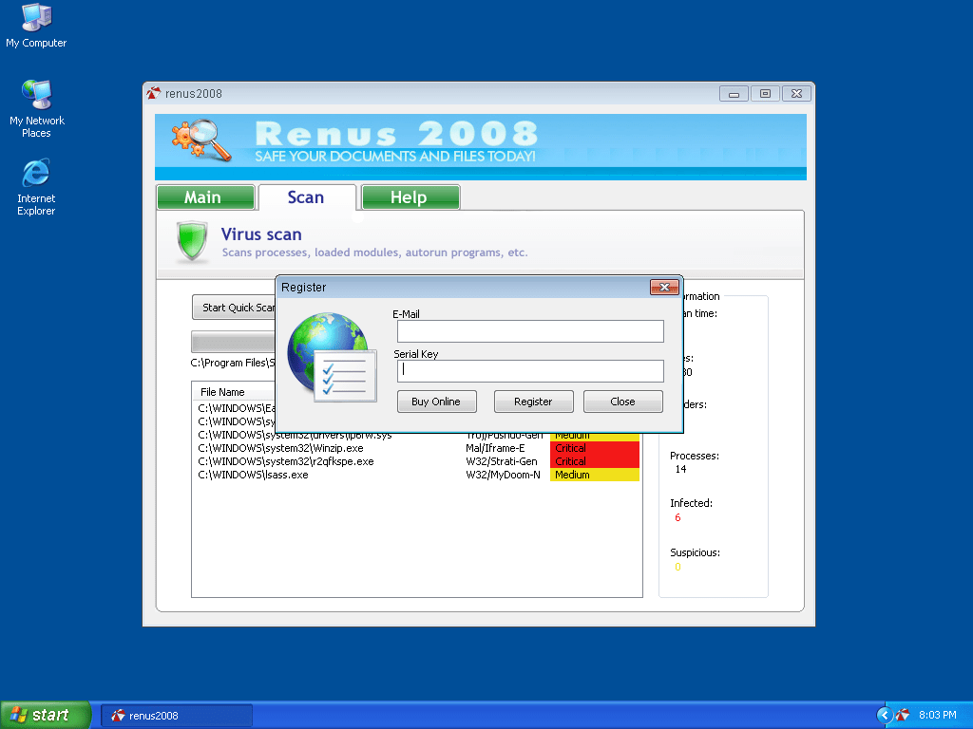Expand hidden system tray icons arrow
The image size is (973, 729).
point(885,715)
